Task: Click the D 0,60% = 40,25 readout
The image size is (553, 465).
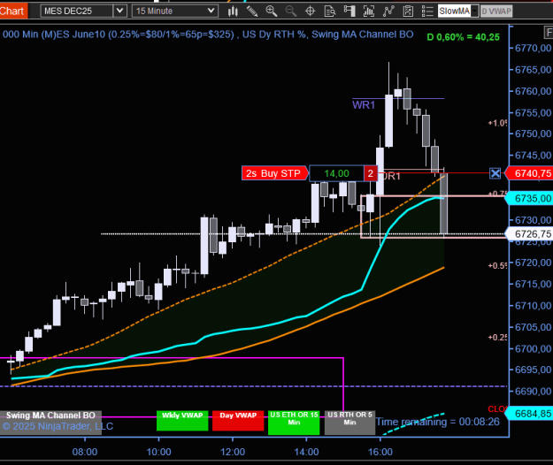Action: [463, 37]
